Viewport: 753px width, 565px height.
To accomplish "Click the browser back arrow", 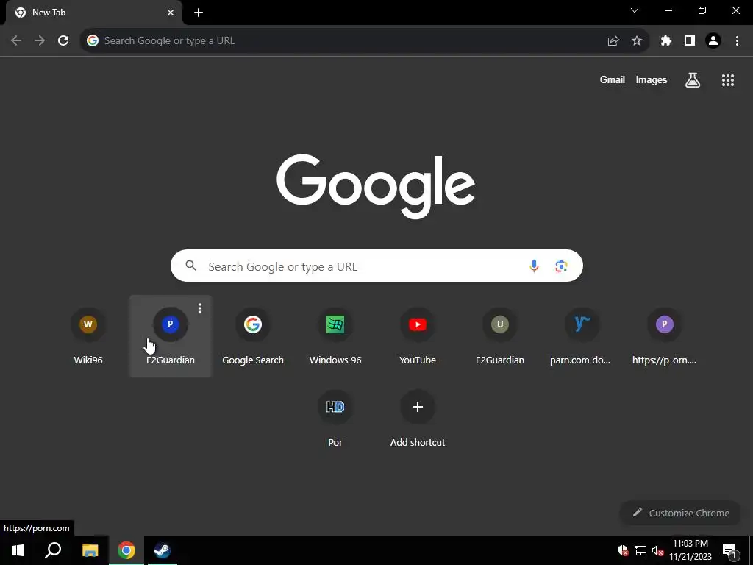I will pyautogui.click(x=16, y=41).
